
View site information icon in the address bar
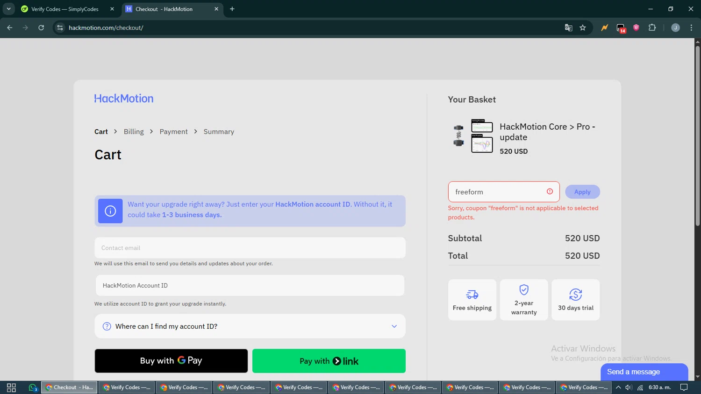pyautogui.click(x=60, y=28)
